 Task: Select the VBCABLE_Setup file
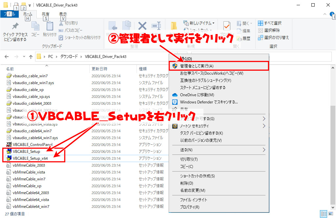(x=26, y=152)
